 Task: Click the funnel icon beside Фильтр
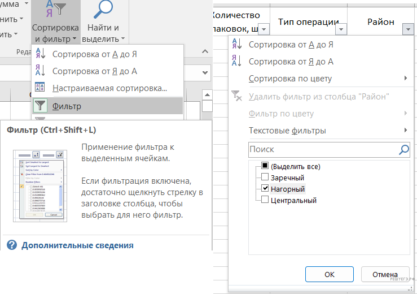pyautogui.click(x=41, y=106)
